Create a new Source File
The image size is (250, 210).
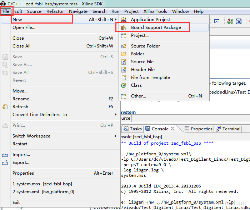point(164,61)
